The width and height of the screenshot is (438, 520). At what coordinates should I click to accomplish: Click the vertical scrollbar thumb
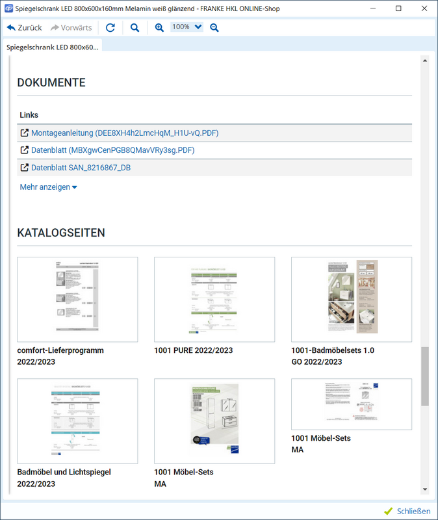click(425, 376)
